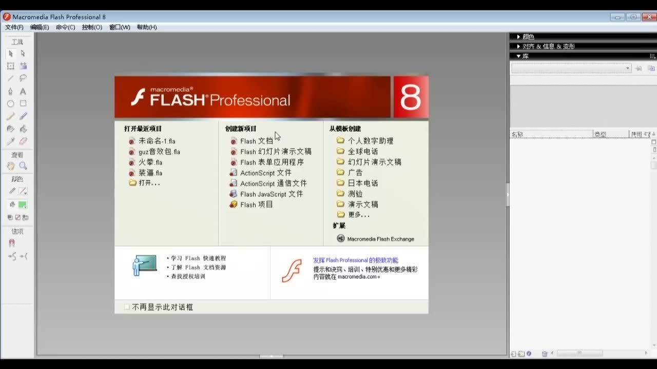This screenshot has width=657, height=369.
Task: Create a Flash 幻灯片演示文稿
Action: point(270,152)
